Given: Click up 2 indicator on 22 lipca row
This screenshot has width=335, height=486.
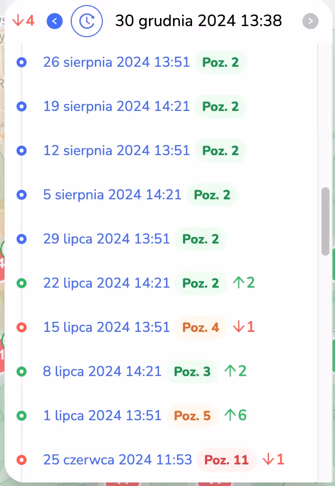Looking at the screenshot, I should tap(244, 283).
